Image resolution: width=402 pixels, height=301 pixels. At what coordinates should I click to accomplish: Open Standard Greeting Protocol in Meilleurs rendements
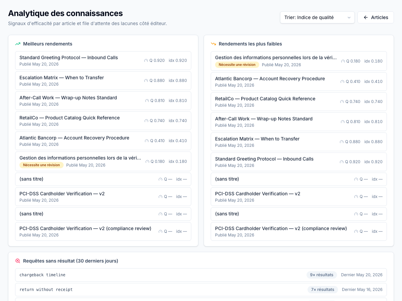(103, 61)
